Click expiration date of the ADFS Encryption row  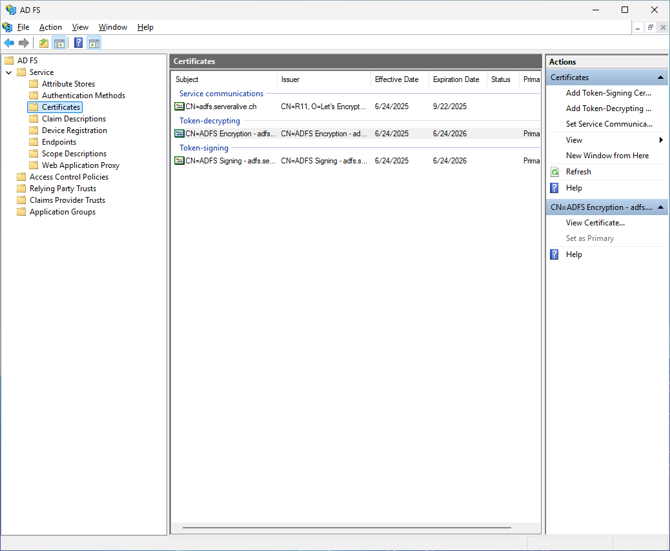[449, 133]
